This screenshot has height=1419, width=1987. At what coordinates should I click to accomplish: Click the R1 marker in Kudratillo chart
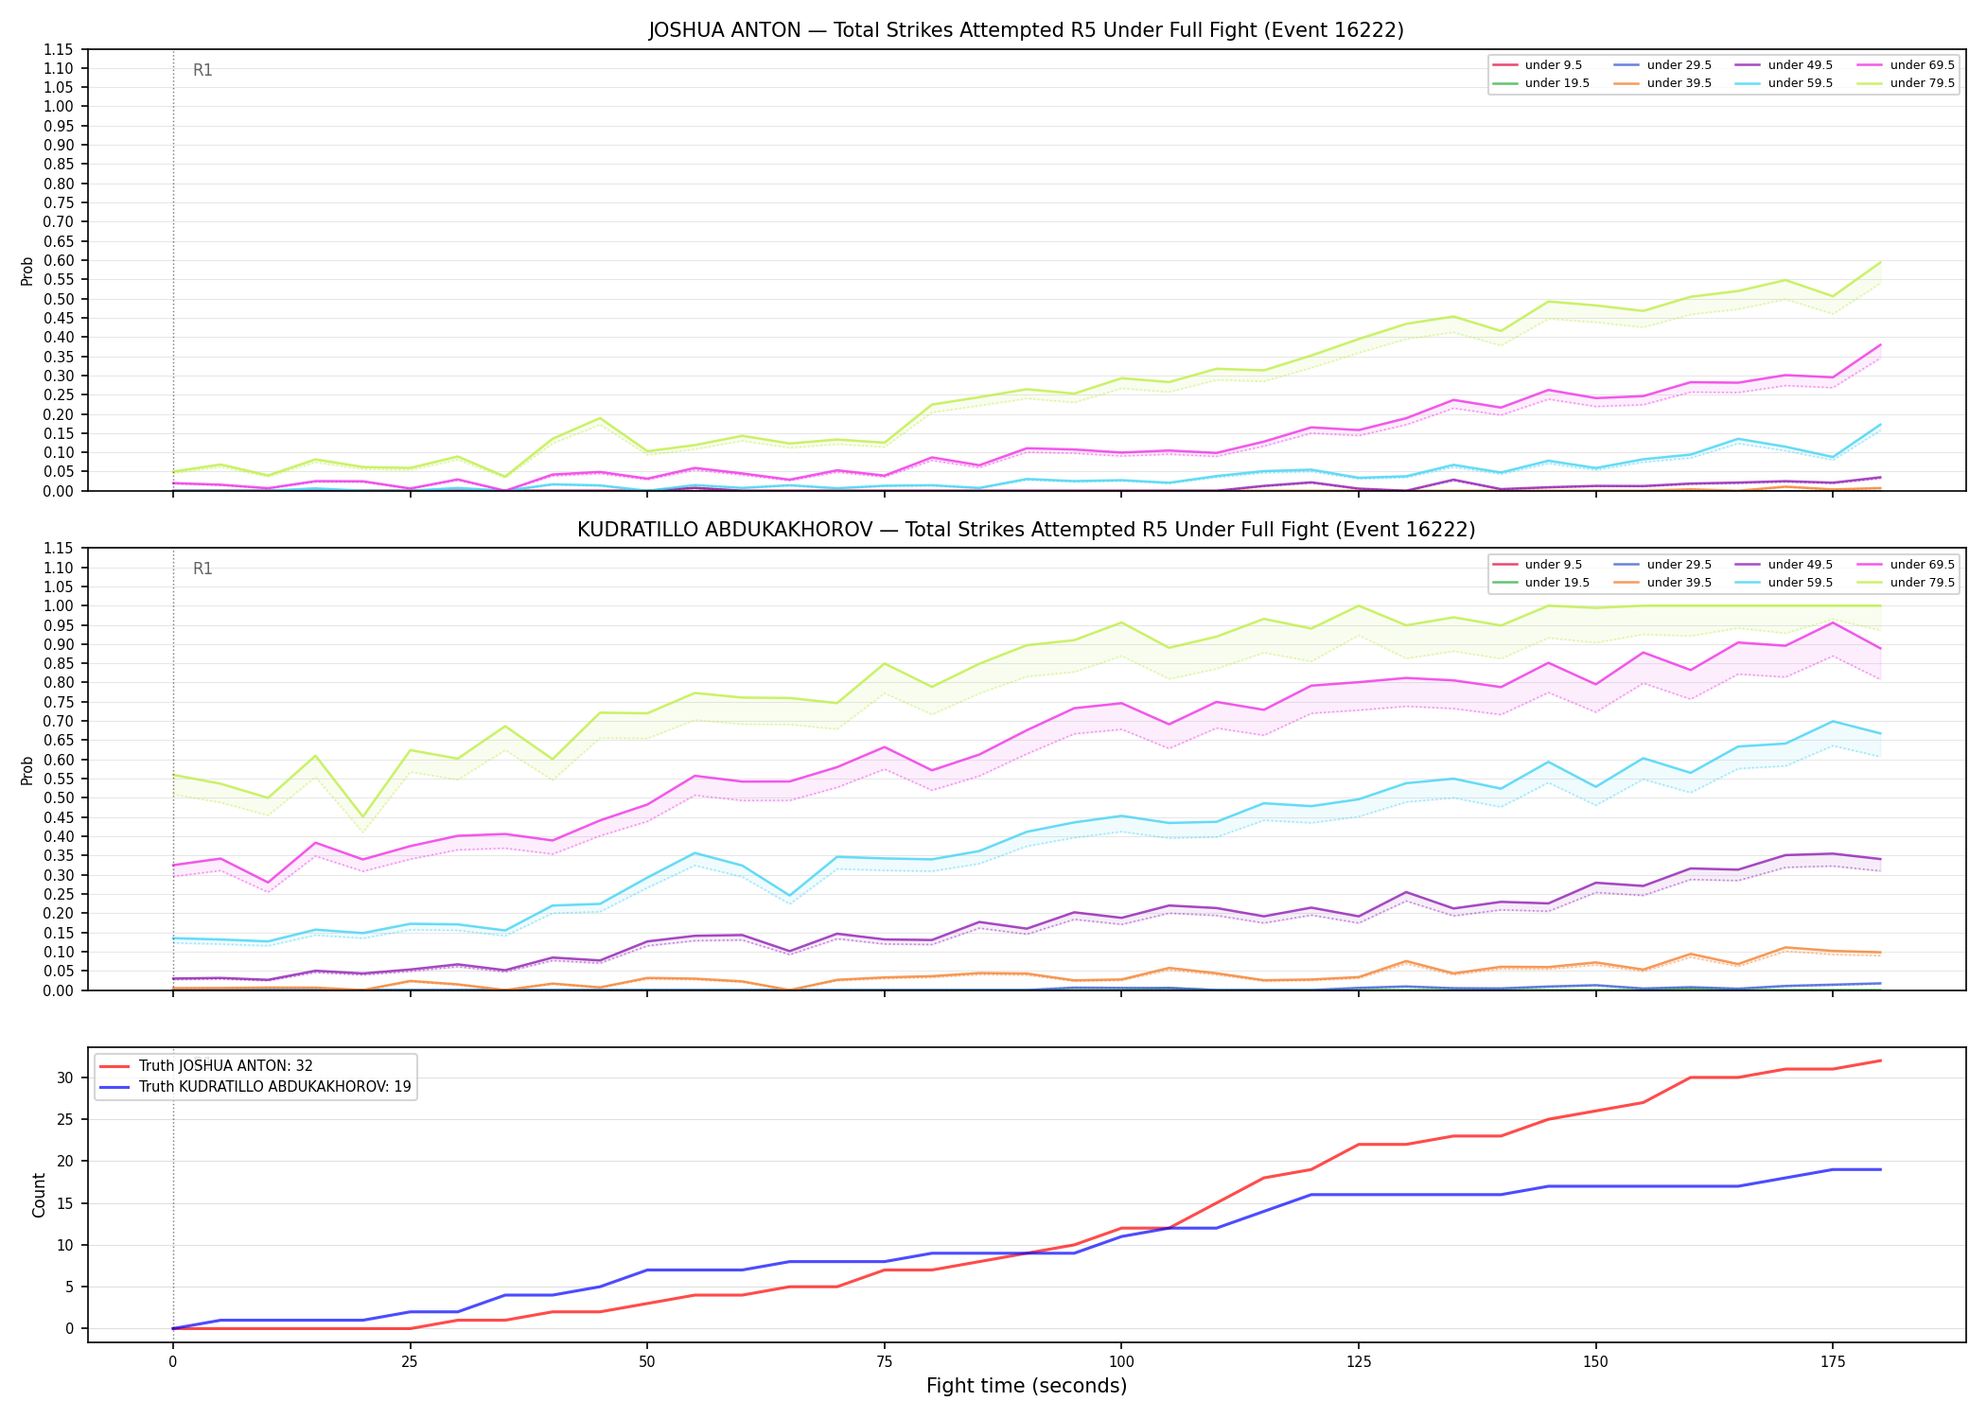click(202, 569)
